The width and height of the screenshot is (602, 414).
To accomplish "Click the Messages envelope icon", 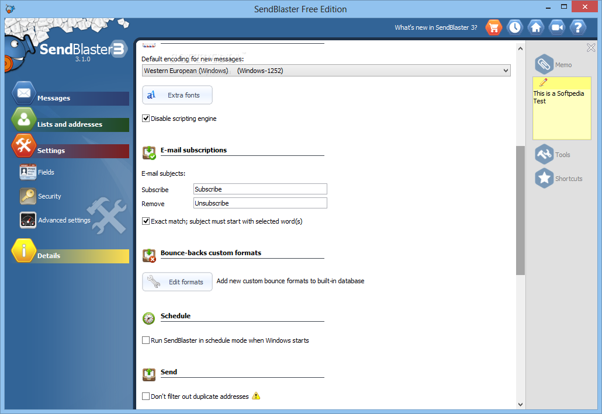I will pos(24,93).
